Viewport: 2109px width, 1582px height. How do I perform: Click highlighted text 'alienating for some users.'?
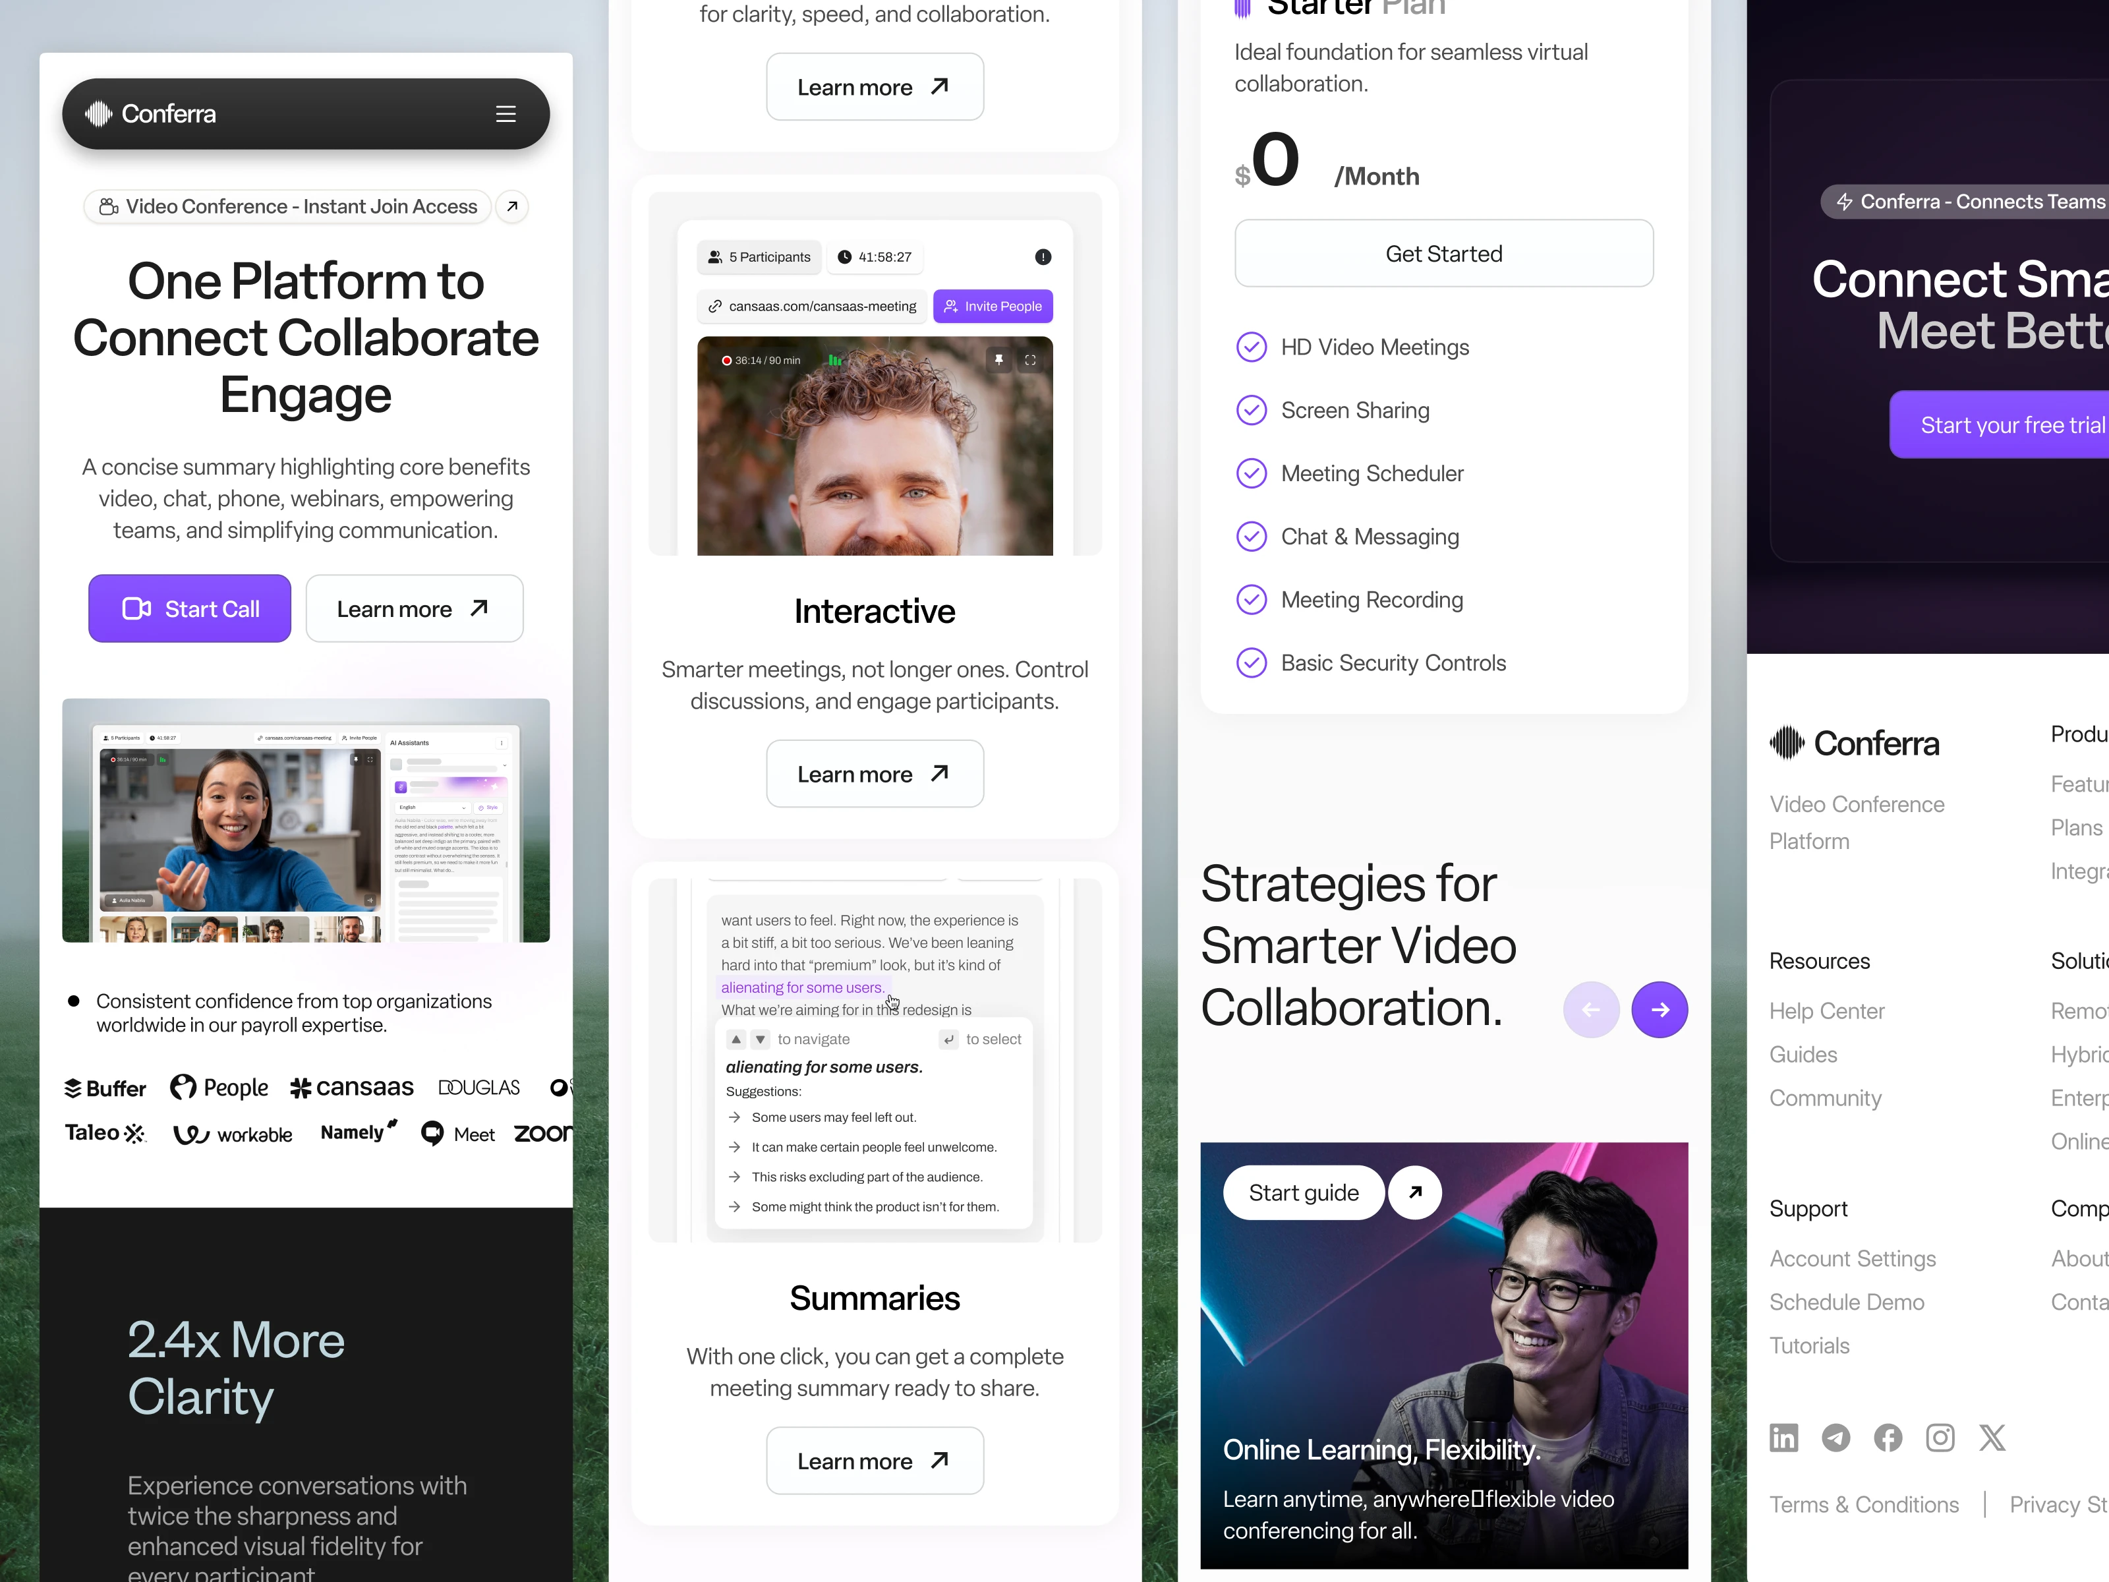coord(803,988)
